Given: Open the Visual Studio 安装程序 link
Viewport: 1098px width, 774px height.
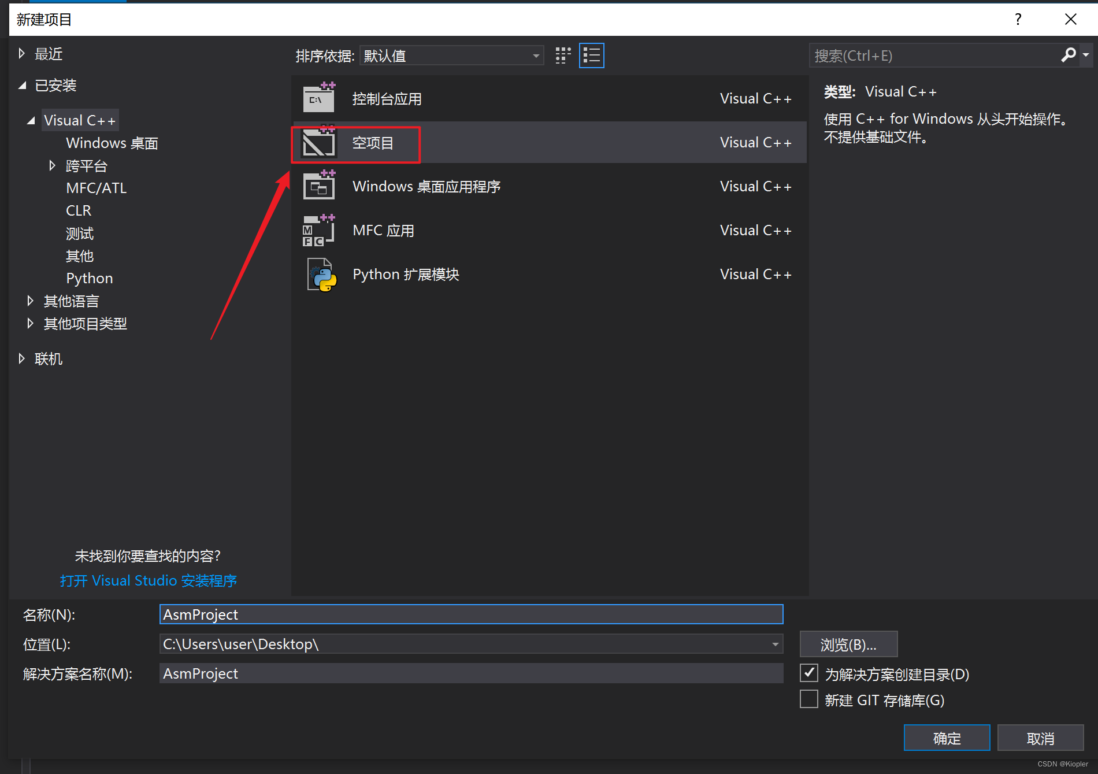Looking at the screenshot, I should [149, 580].
